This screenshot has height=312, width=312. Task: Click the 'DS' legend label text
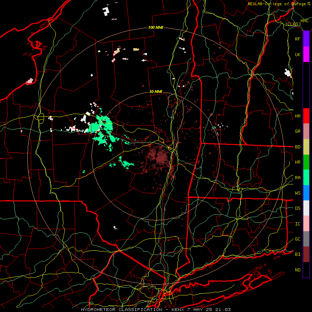297,208
